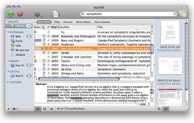The image size is (194, 123).
Task: Open the Web external group
Action: pyautogui.click(x=19, y=37)
